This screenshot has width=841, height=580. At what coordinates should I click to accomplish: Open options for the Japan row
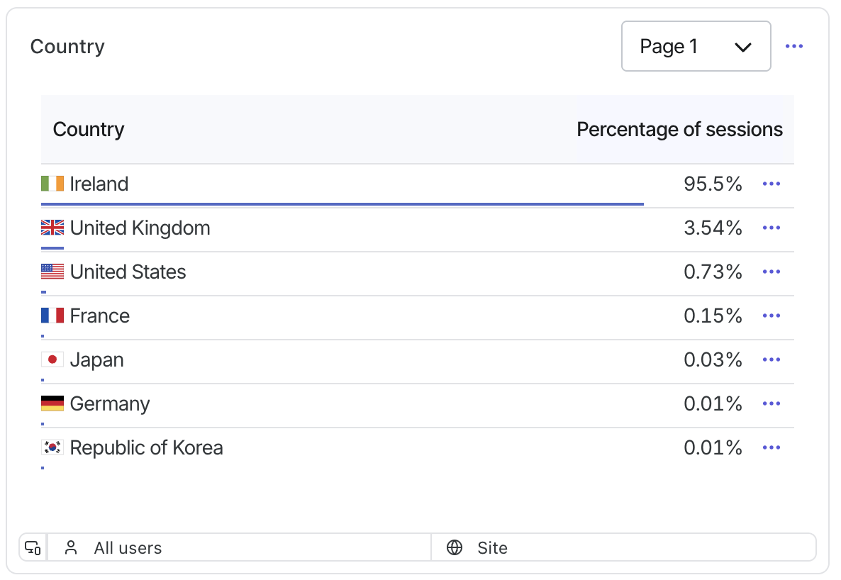pyautogui.click(x=772, y=360)
